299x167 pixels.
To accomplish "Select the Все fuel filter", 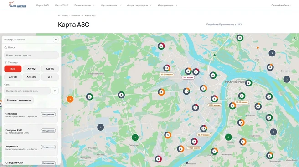I will click(13, 69).
